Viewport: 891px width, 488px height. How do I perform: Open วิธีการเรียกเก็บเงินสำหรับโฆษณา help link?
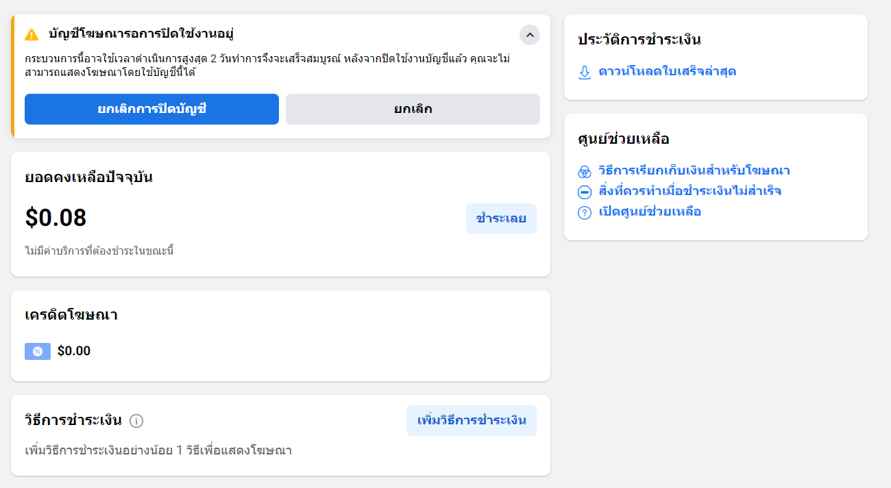point(694,170)
